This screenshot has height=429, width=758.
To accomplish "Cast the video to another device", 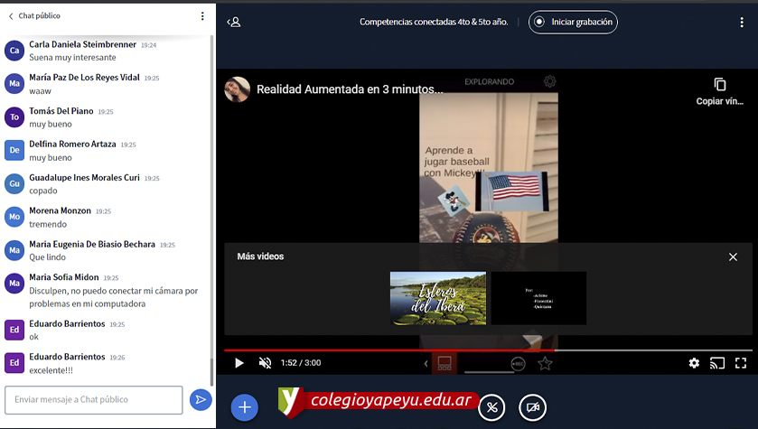I will (x=717, y=363).
